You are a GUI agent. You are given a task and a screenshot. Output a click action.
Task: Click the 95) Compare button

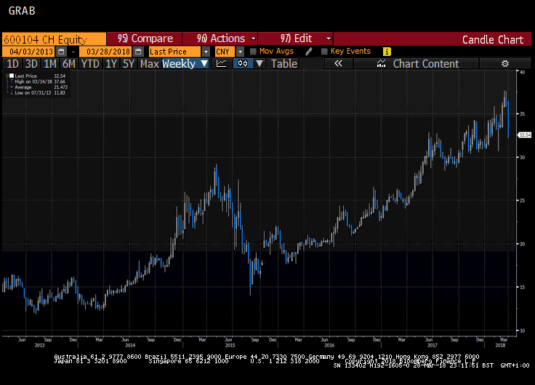point(145,38)
